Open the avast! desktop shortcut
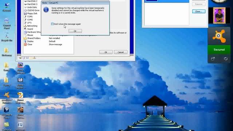Viewport: 233px width, 131px height. (7, 98)
